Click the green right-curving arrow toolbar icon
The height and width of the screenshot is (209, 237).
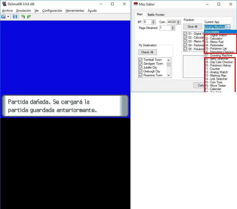pyautogui.click(x=29, y=17)
